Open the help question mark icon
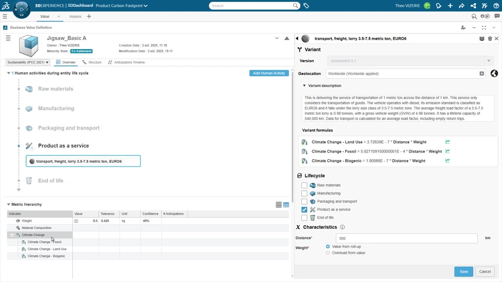 point(496,6)
